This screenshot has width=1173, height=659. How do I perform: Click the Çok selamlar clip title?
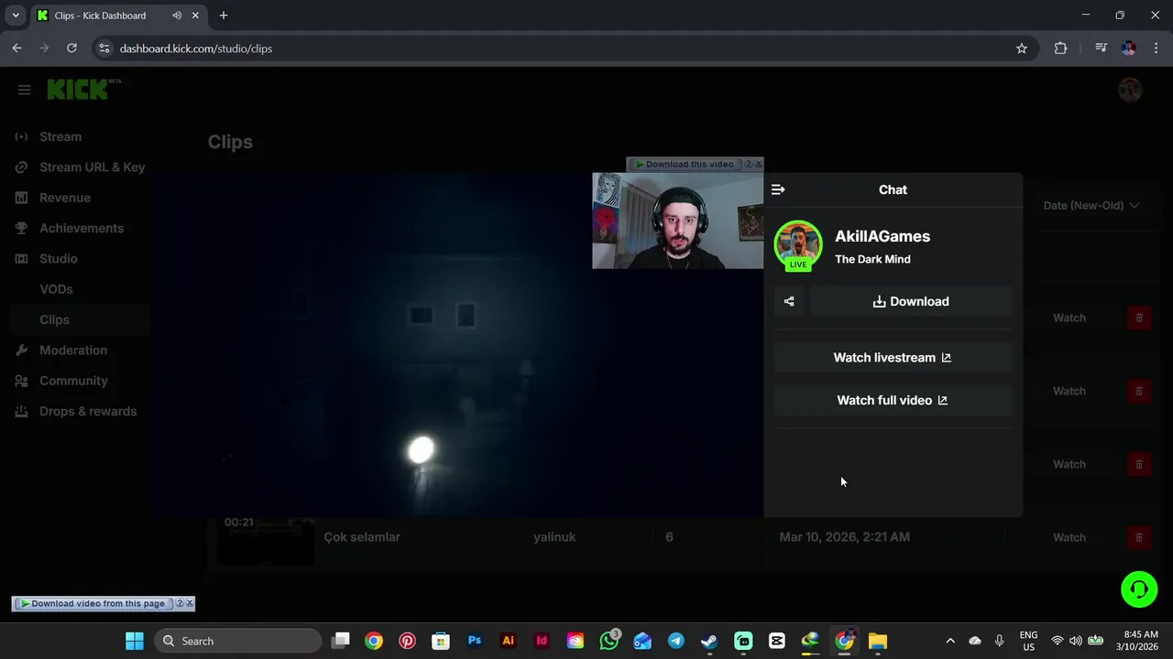(x=362, y=537)
